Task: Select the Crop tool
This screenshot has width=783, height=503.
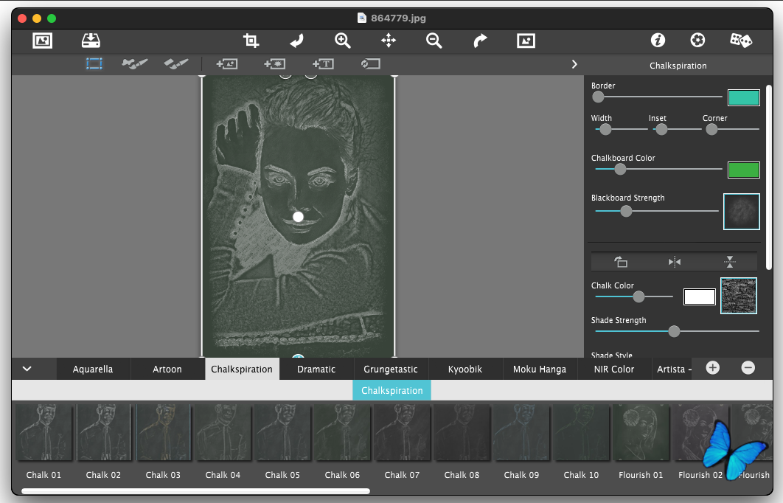Action: (251, 41)
